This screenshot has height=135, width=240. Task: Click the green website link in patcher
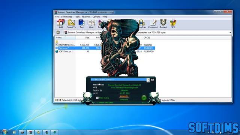[x=124, y=88]
